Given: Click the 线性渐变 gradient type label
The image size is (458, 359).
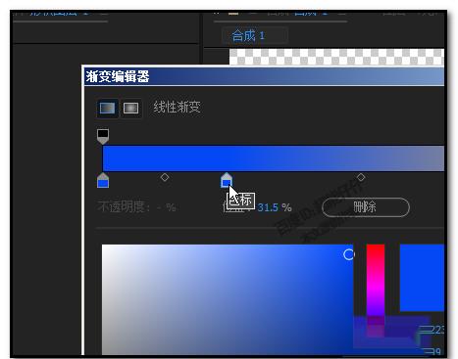Looking at the screenshot, I should 178,107.
